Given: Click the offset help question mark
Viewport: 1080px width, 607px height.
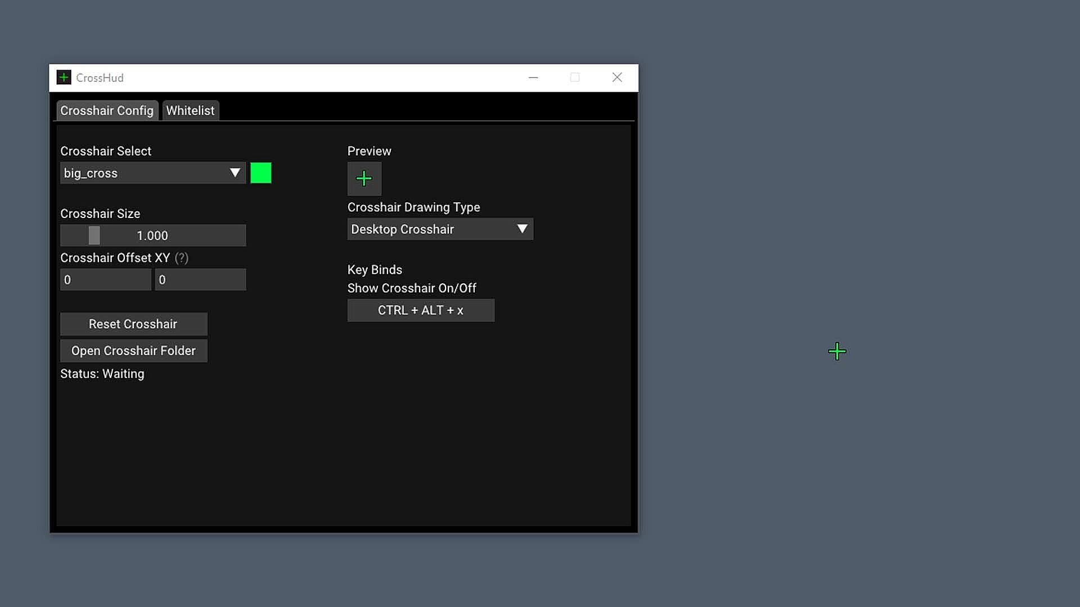Looking at the screenshot, I should 181,258.
